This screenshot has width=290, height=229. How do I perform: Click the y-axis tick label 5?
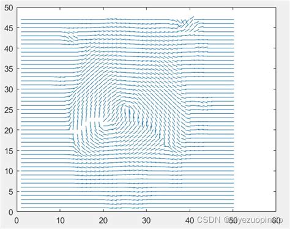11,192
